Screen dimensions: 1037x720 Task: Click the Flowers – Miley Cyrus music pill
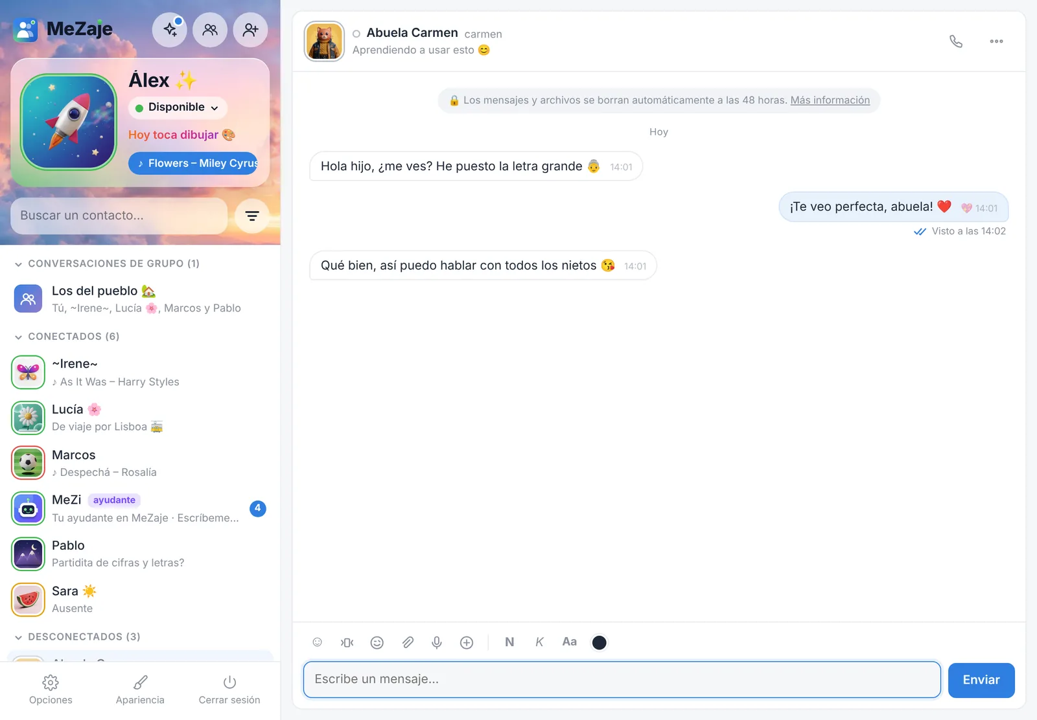[x=193, y=163]
